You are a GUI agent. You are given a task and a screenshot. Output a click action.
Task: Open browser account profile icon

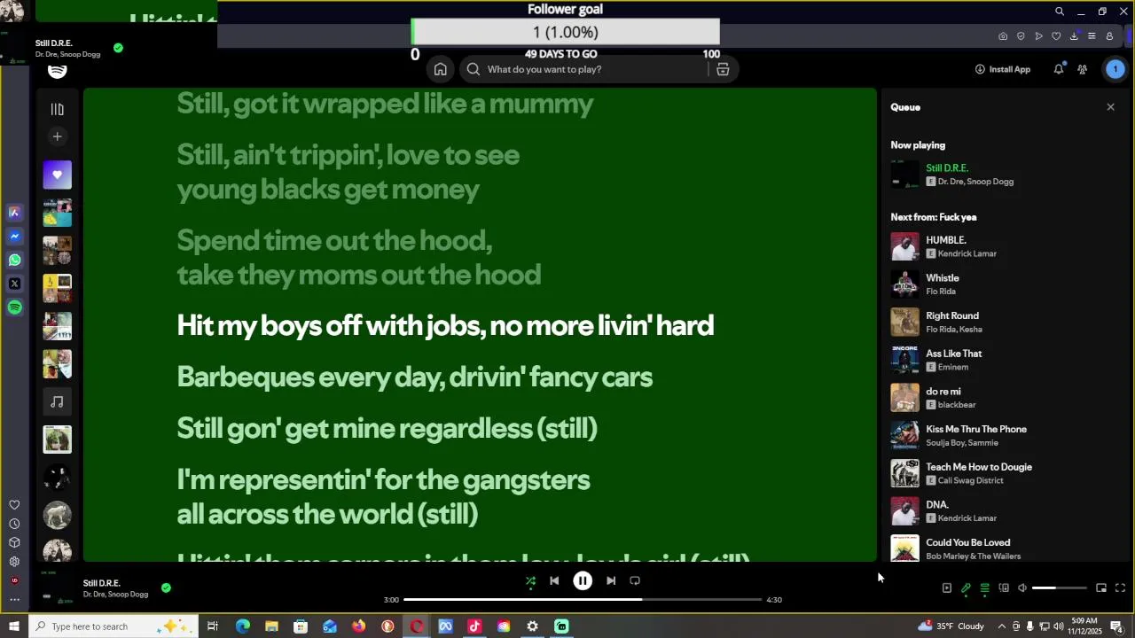[1109, 36]
